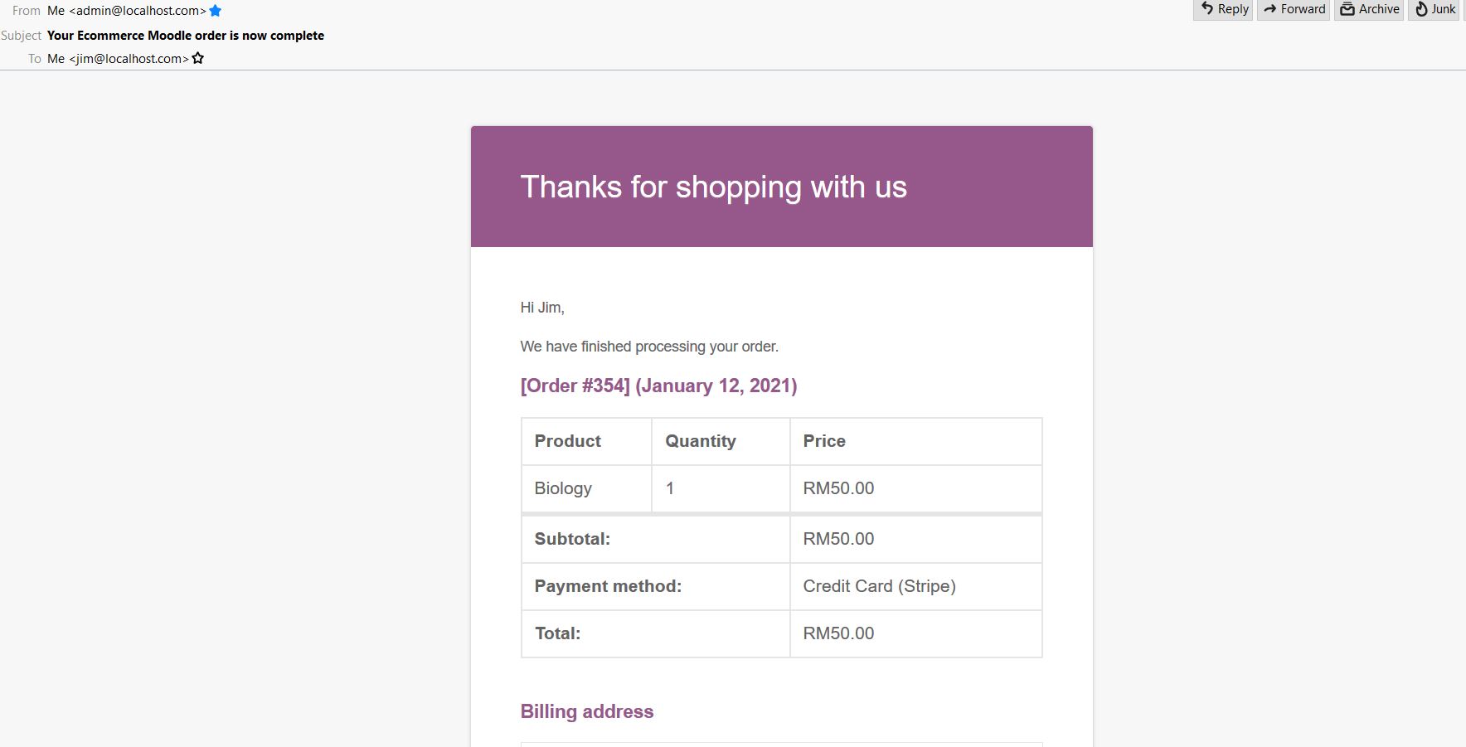The image size is (1466, 747).
Task: Click the Forward arrow icon
Action: tap(1269, 9)
